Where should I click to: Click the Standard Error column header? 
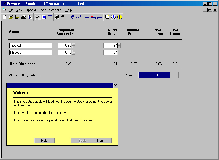point(132,32)
